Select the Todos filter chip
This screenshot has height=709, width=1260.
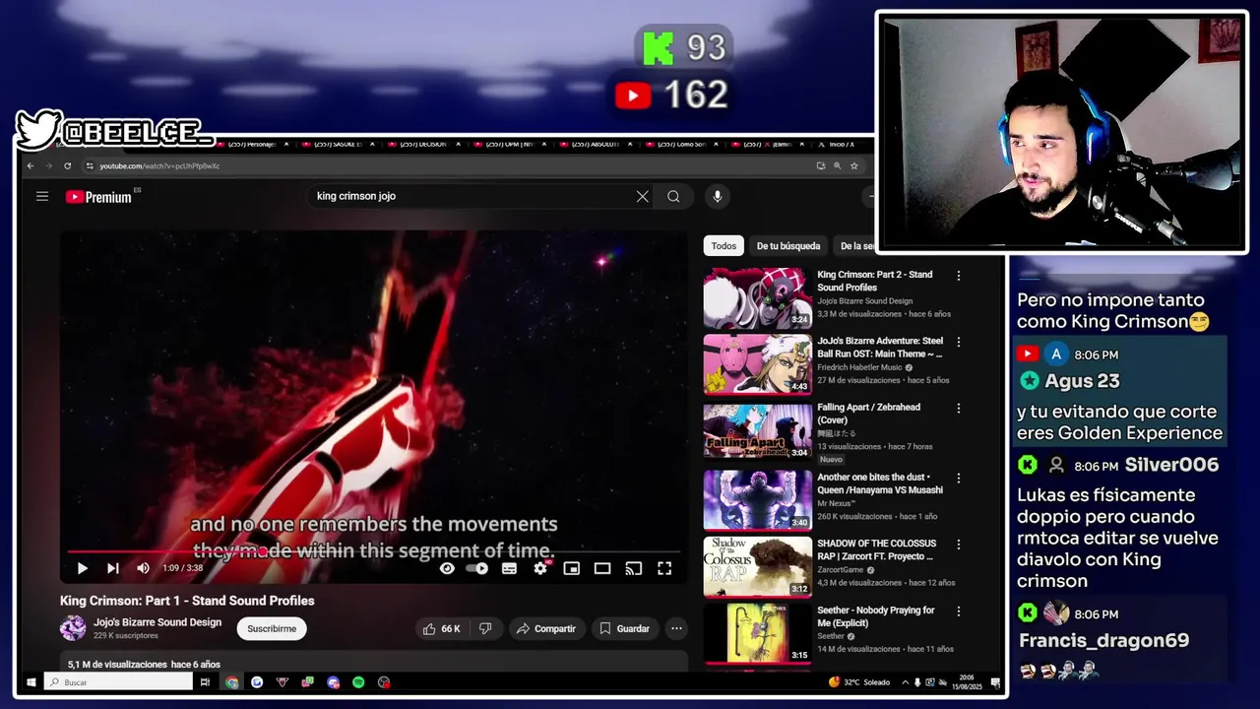(724, 246)
